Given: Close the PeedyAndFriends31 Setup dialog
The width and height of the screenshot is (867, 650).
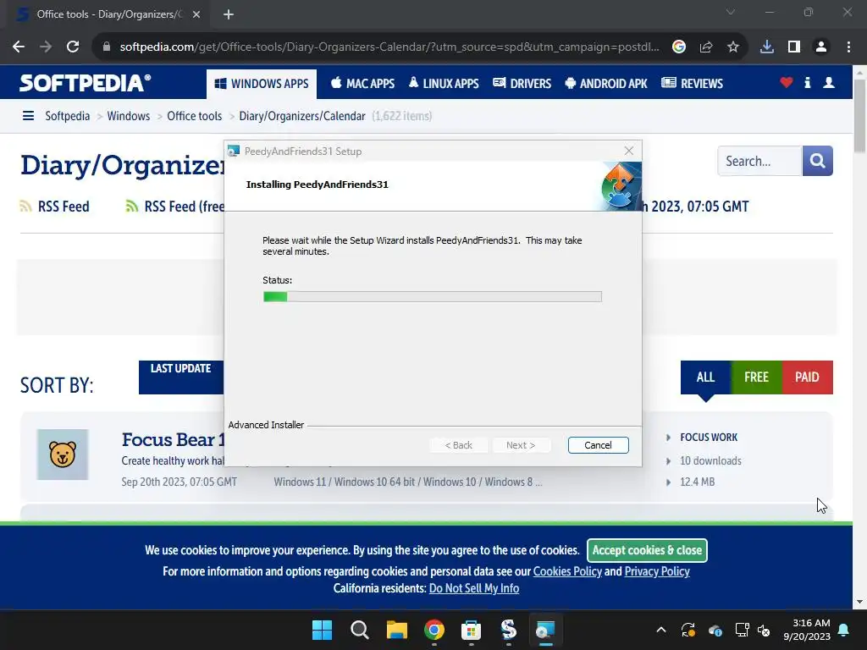Looking at the screenshot, I should [629, 151].
